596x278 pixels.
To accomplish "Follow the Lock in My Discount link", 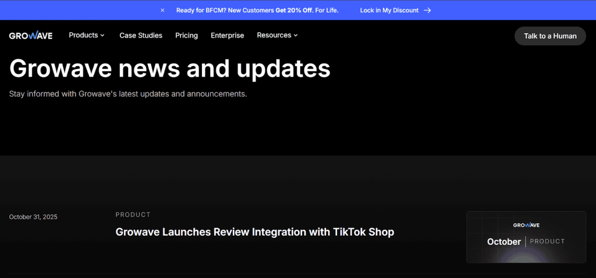I will (x=389, y=10).
